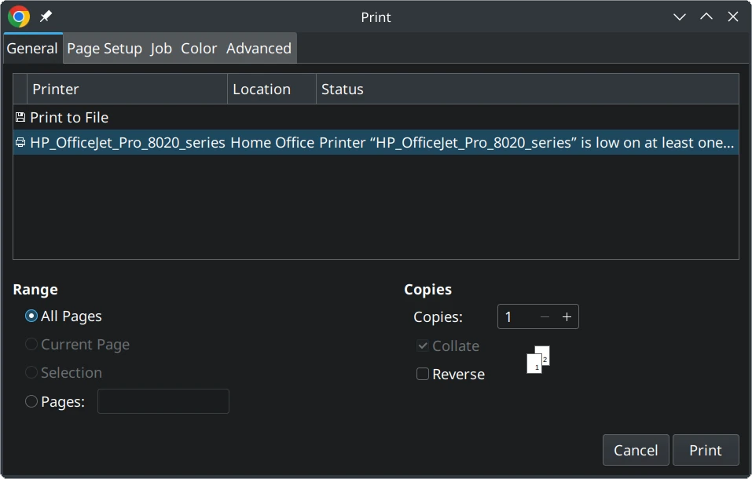The height and width of the screenshot is (479, 752).
Task: Click the Print to File disk icon
Action: pos(20,117)
